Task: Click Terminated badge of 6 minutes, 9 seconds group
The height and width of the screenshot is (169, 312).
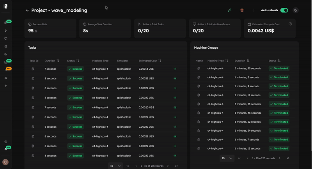Action: click(x=279, y=86)
